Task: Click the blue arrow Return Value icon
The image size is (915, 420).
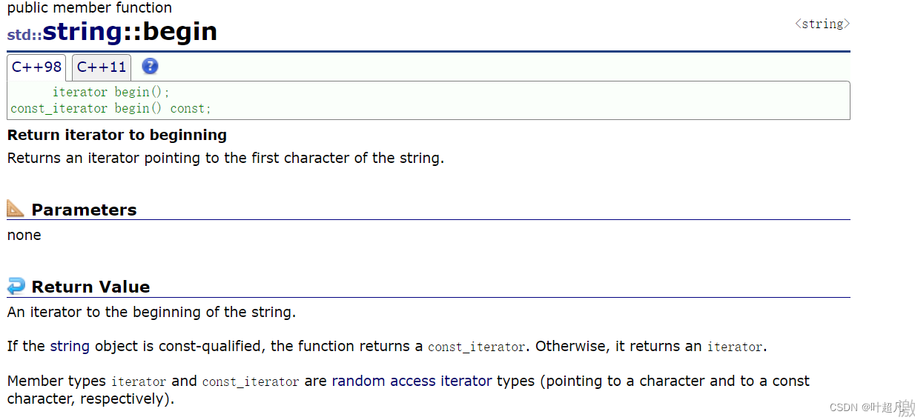Action: (16, 286)
